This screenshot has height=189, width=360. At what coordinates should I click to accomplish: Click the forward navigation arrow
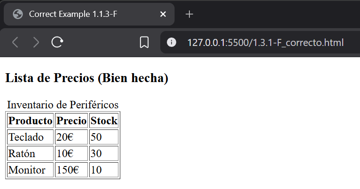(x=36, y=43)
